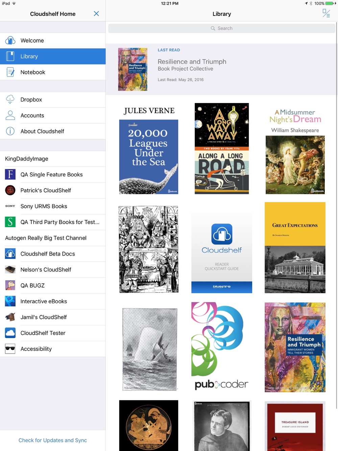Open A Long Way Away book cover
The image size is (338, 451).
click(x=222, y=149)
